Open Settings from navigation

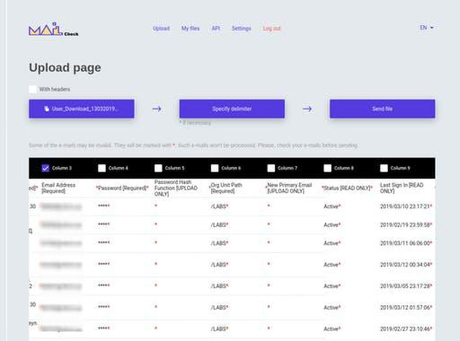[x=241, y=28]
